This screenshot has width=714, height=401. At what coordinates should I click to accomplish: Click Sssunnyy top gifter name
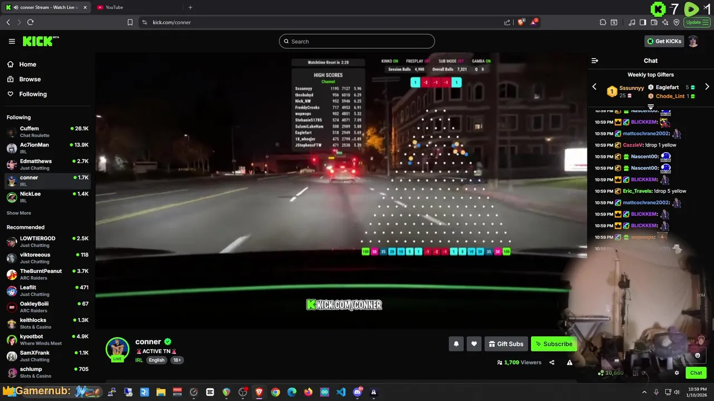[x=631, y=88]
